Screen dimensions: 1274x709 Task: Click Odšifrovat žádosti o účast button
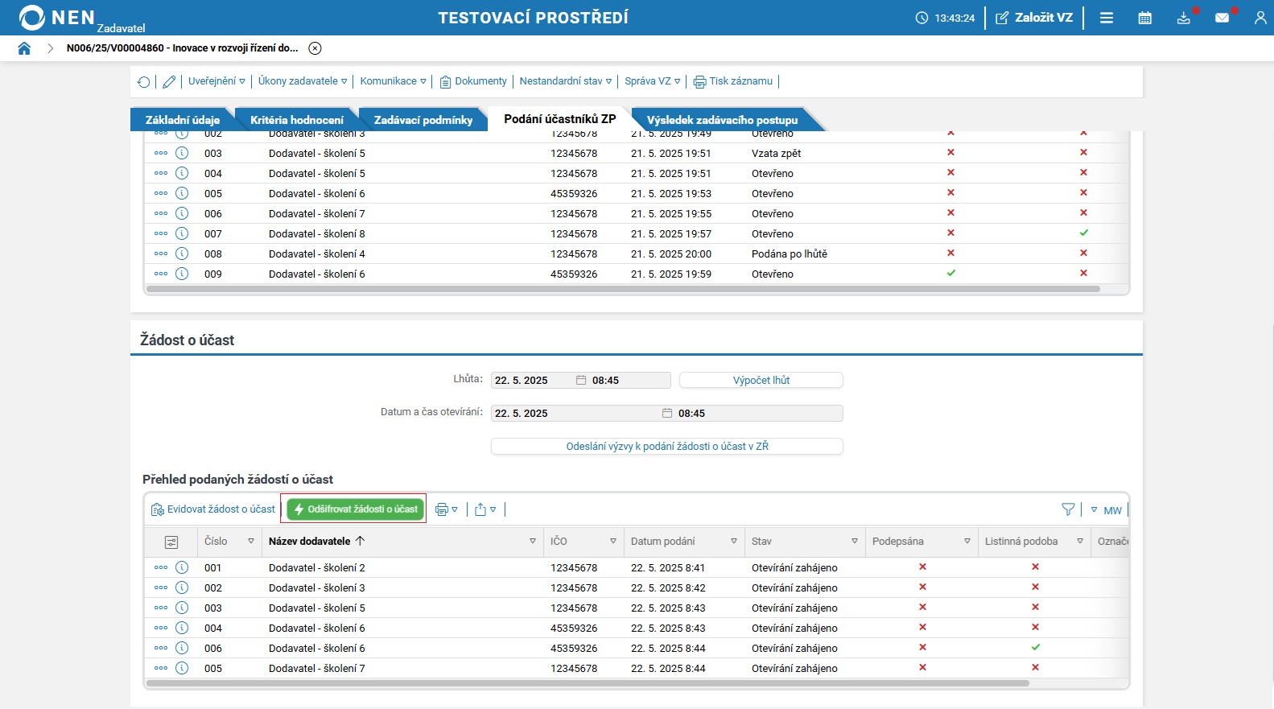(x=356, y=509)
